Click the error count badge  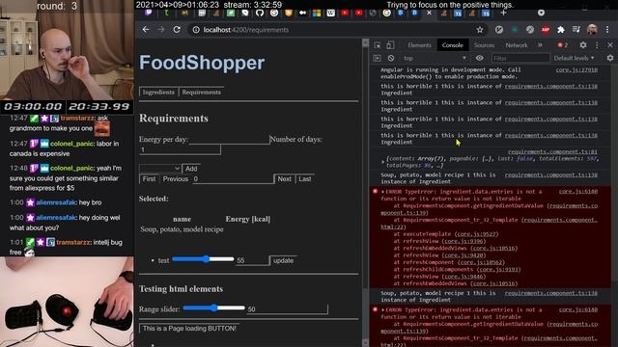[x=563, y=45]
